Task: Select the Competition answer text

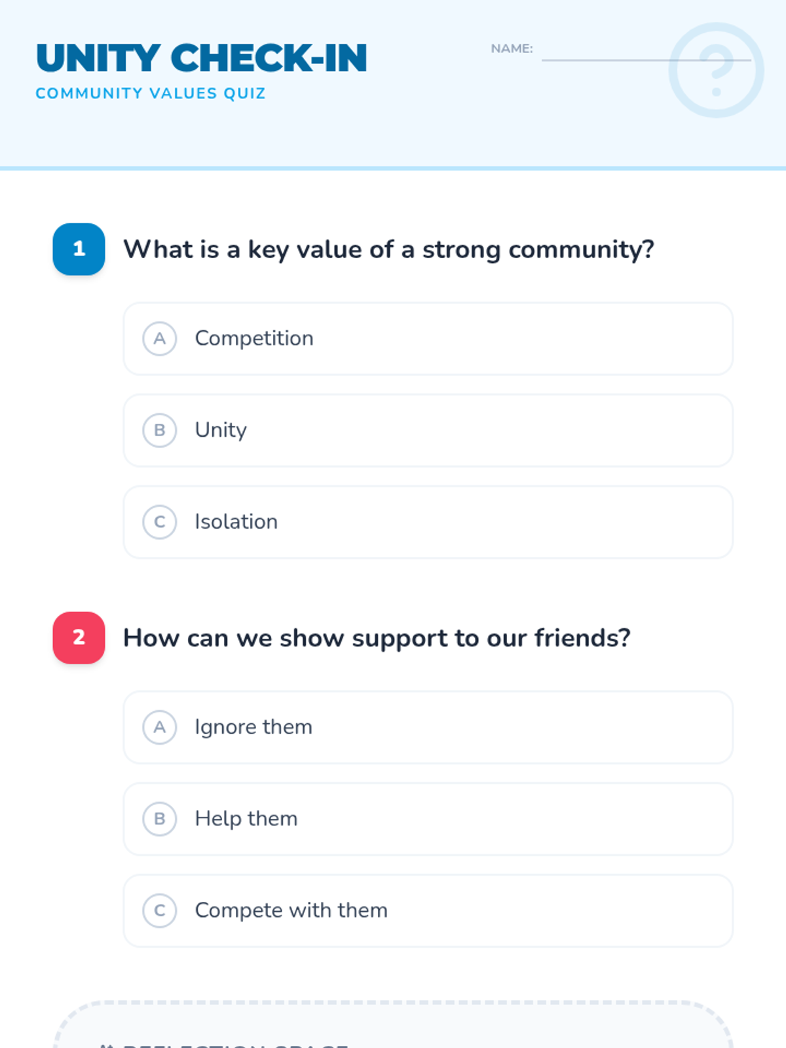Action: click(x=254, y=339)
